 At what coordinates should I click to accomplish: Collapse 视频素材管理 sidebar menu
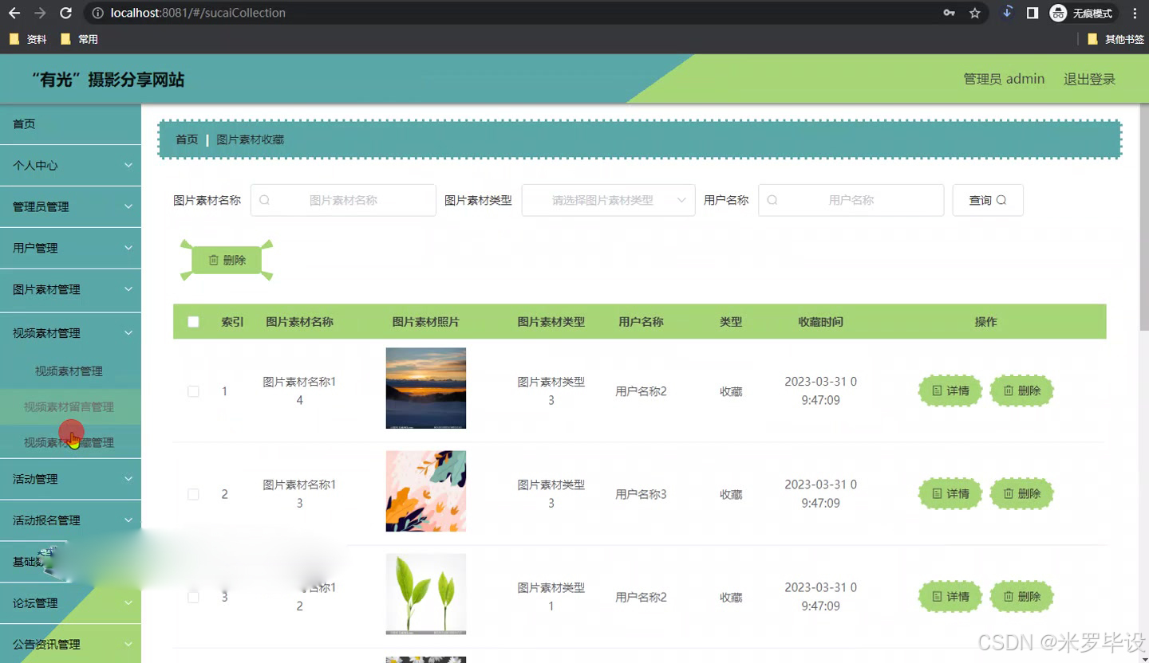(x=70, y=333)
